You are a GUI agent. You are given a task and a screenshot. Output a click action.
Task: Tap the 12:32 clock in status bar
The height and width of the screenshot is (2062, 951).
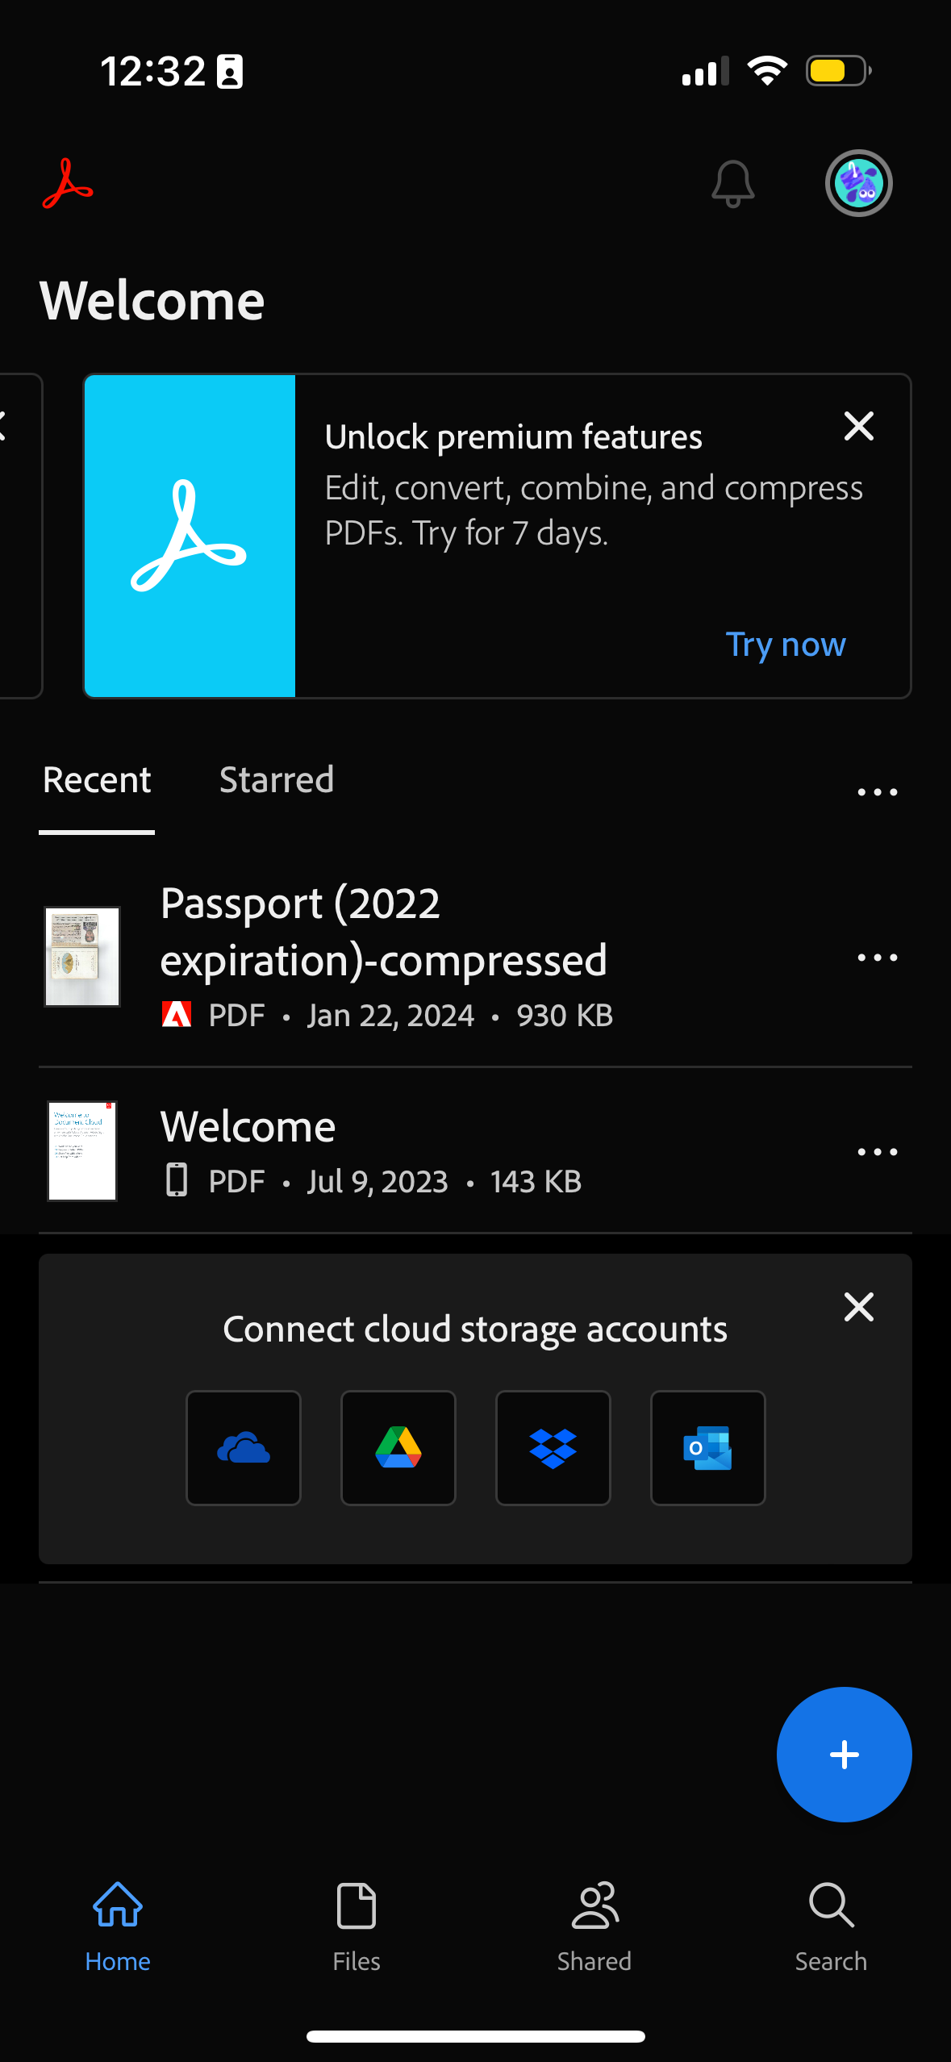click(x=153, y=71)
